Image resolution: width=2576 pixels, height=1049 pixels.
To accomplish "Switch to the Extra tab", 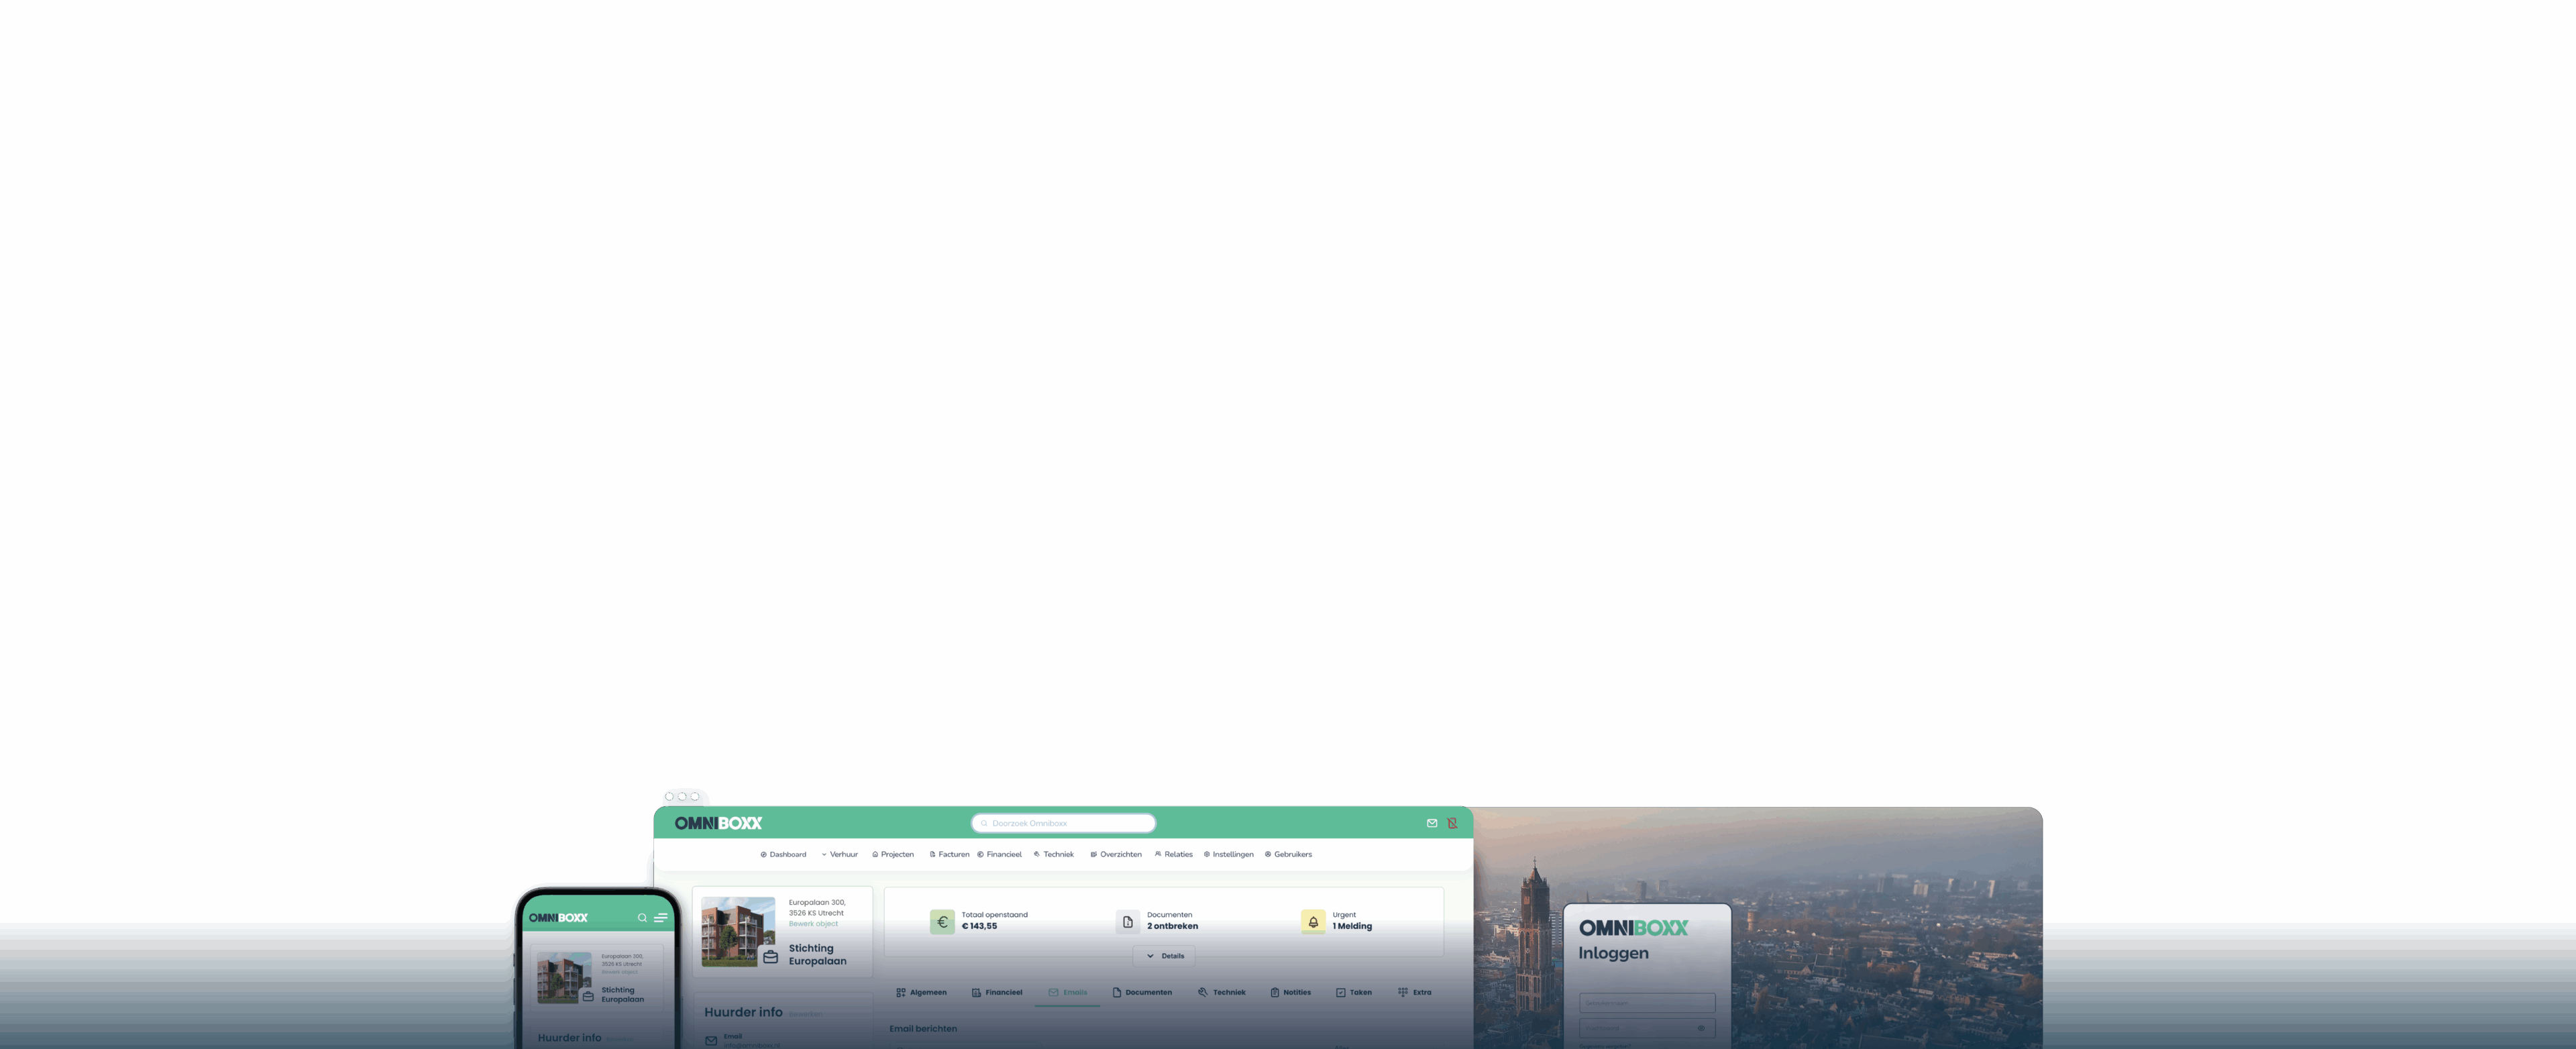I will pyautogui.click(x=1415, y=992).
